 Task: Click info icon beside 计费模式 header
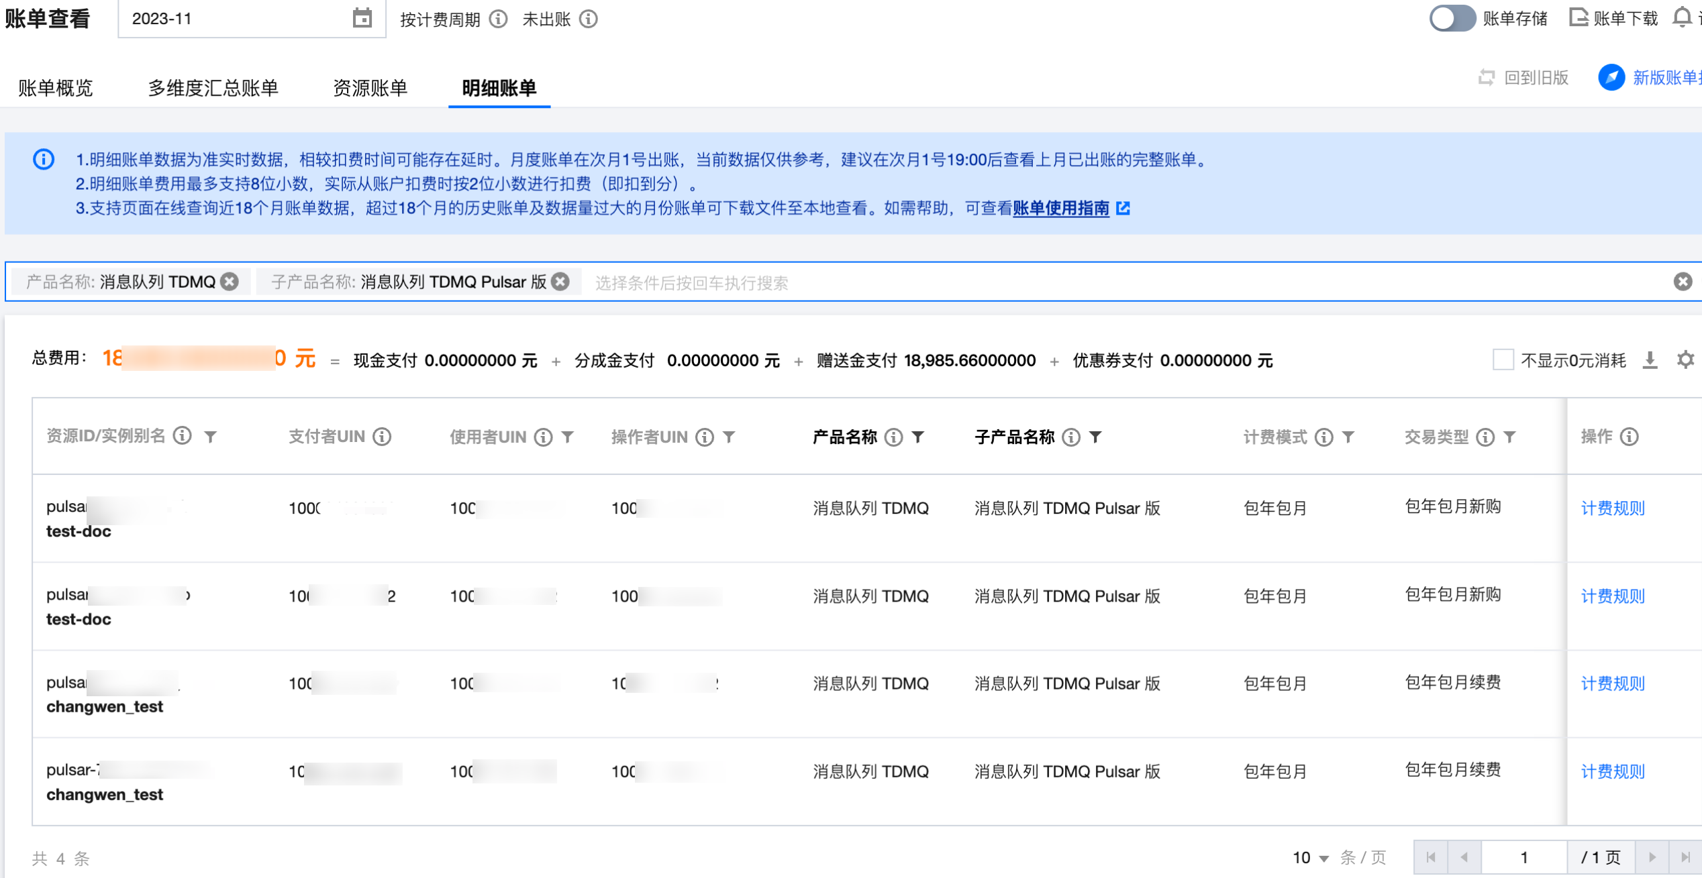[x=1324, y=437]
